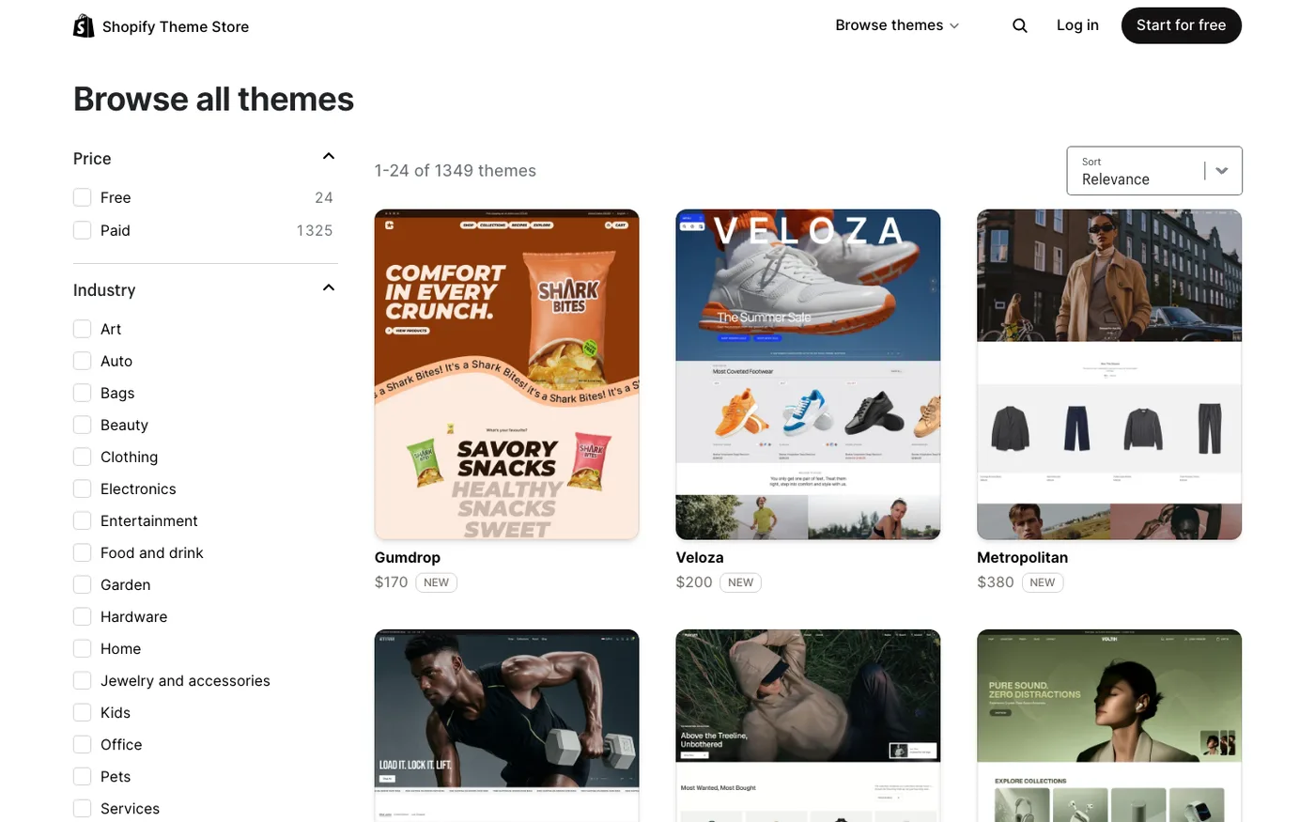Viewport: 1315px width, 822px height.
Task: Collapse the Industry filter section
Action: pyautogui.click(x=329, y=288)
